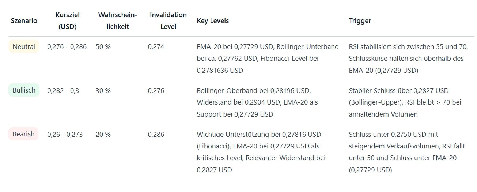The width and height of the screenshot is (477, 192).
Task: Select the red Bearish scenario badge
Action: 23,134
